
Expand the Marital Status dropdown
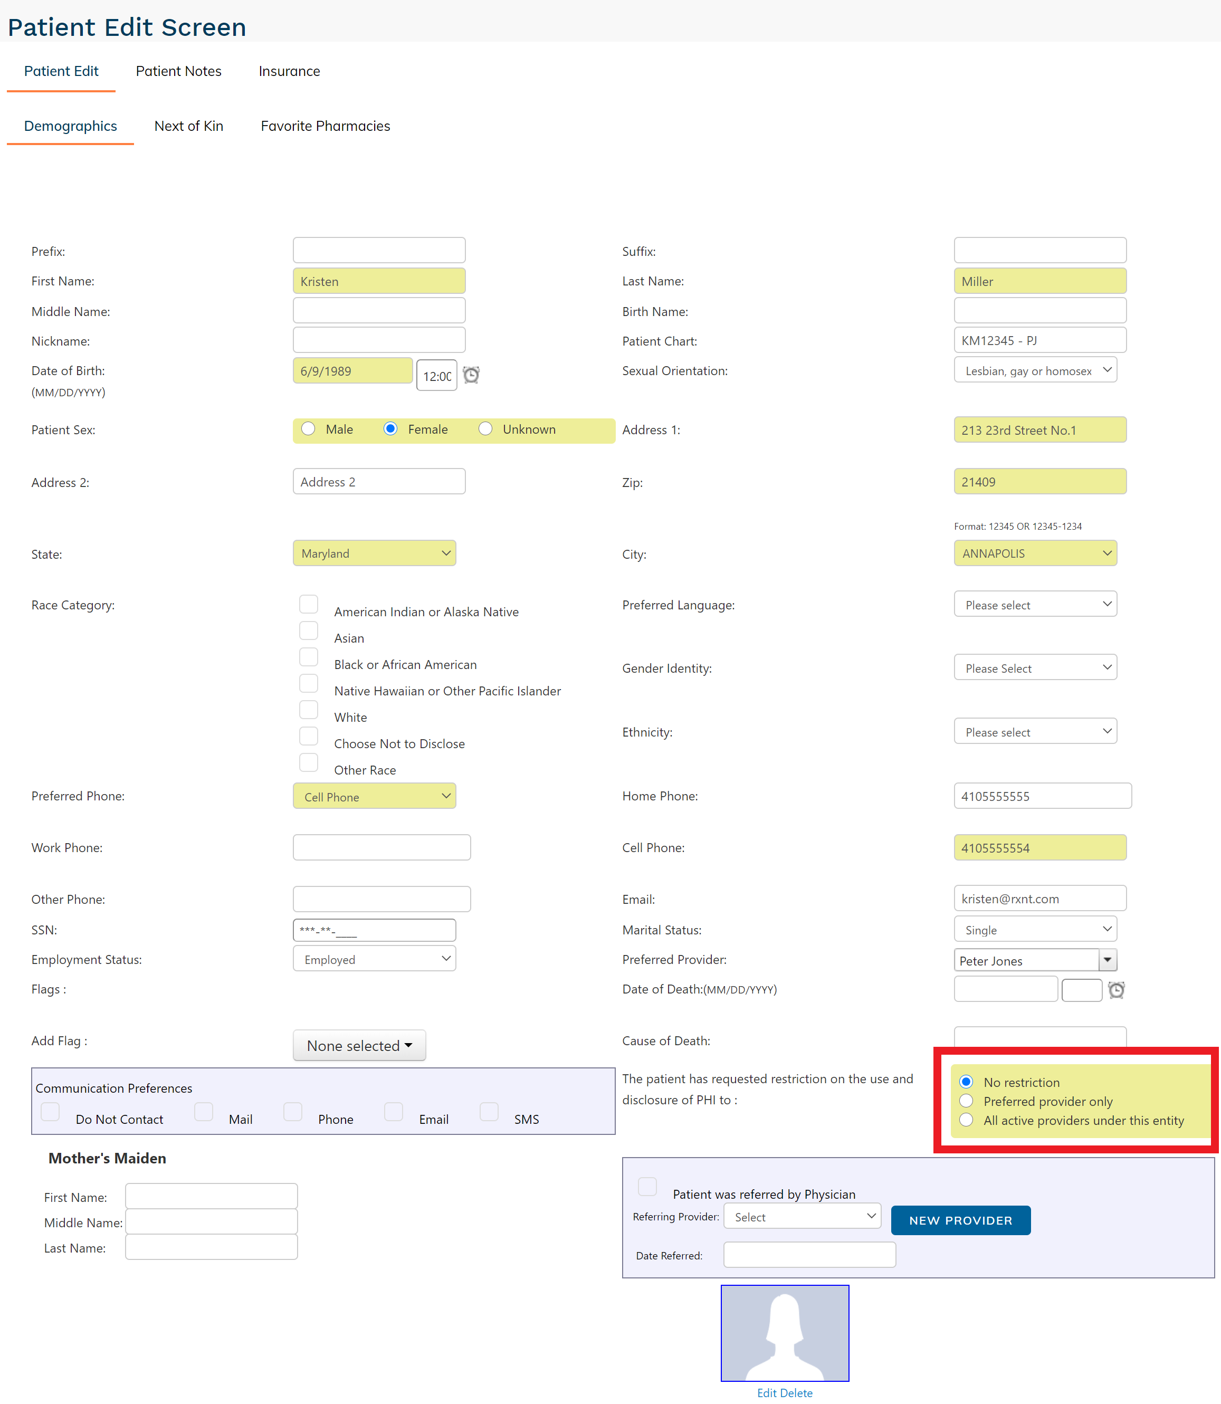(x=1034, y=929)
